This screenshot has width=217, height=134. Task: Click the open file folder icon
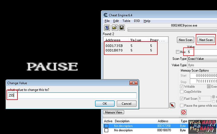click(115, 28)
